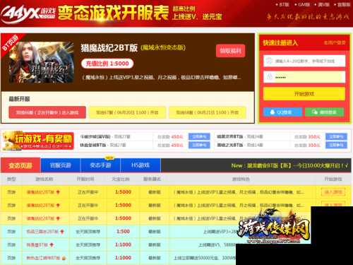Click the yellow 开始游戏 button
The width and height of the screenshot is (353, 265).
click(x=304, y=94)
